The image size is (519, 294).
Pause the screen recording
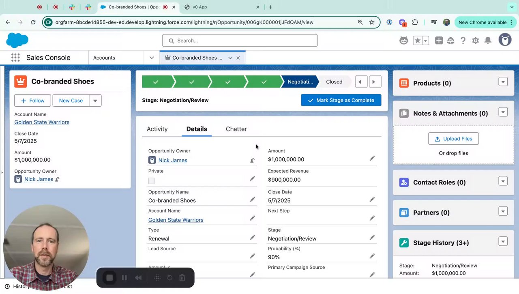tap(124, 278)
